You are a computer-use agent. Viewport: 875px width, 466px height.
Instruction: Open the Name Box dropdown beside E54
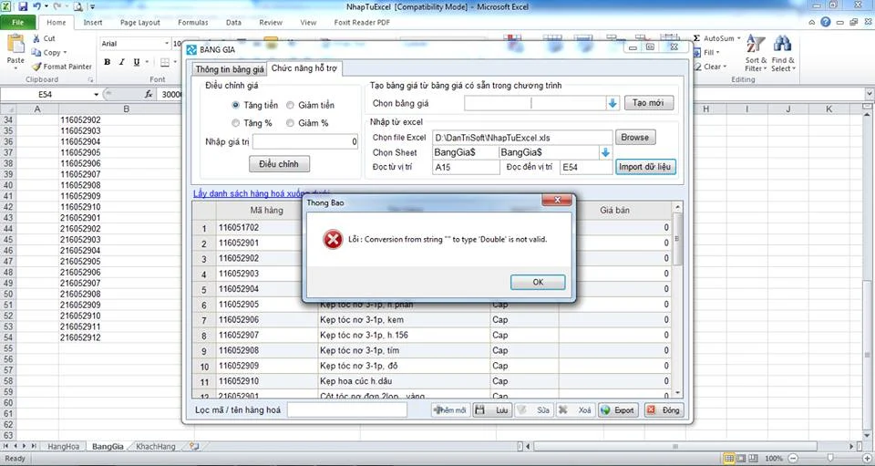point(96,94)
